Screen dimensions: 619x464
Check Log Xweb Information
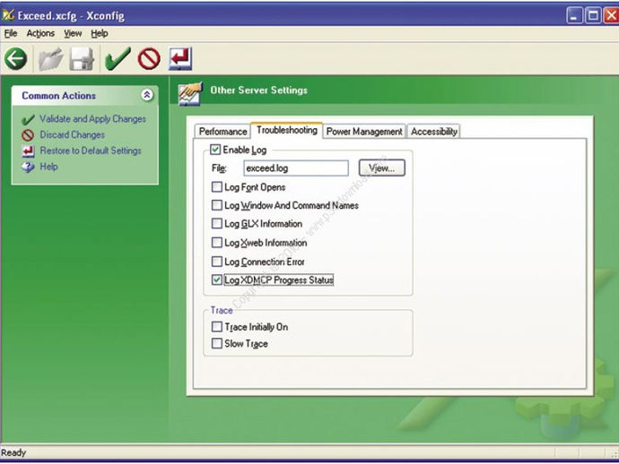tap(217, 243)
